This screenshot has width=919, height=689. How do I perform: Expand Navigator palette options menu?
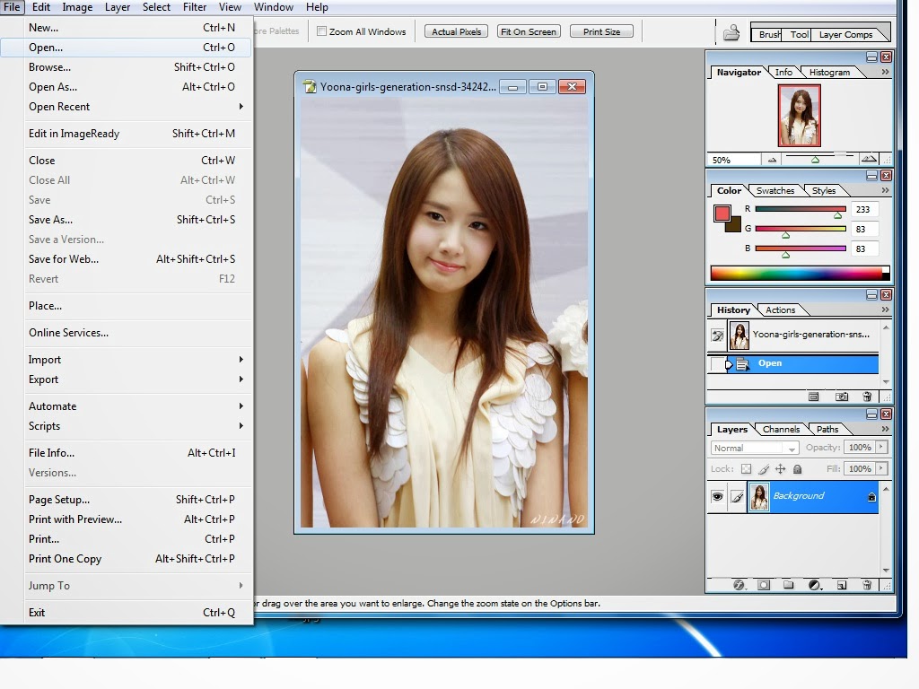click(x=885, y=72)
